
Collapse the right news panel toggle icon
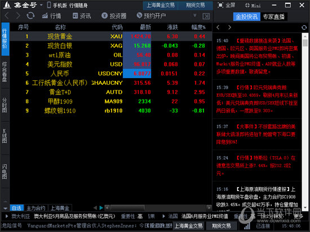(206, 16)
